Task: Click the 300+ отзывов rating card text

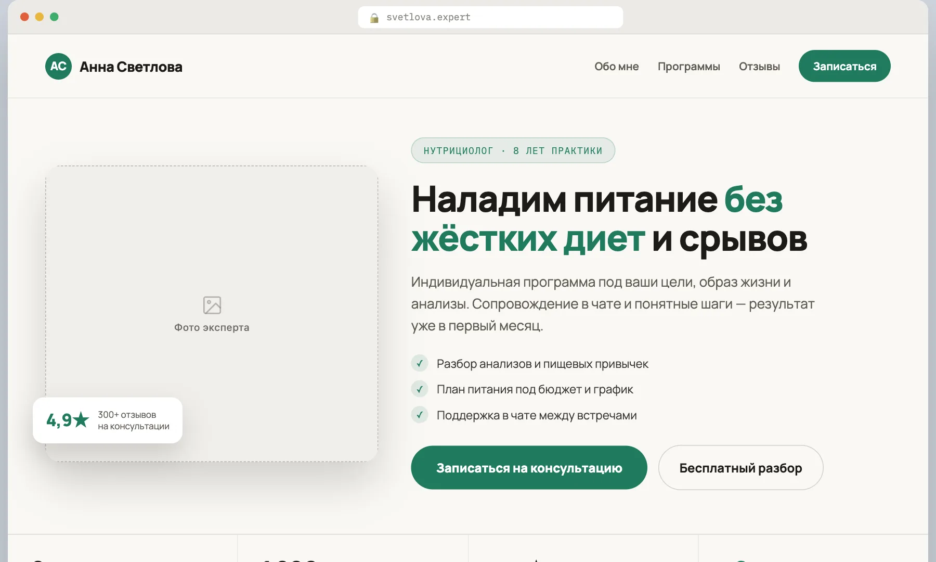Action: pyautogui.click(x=134, y=420)
